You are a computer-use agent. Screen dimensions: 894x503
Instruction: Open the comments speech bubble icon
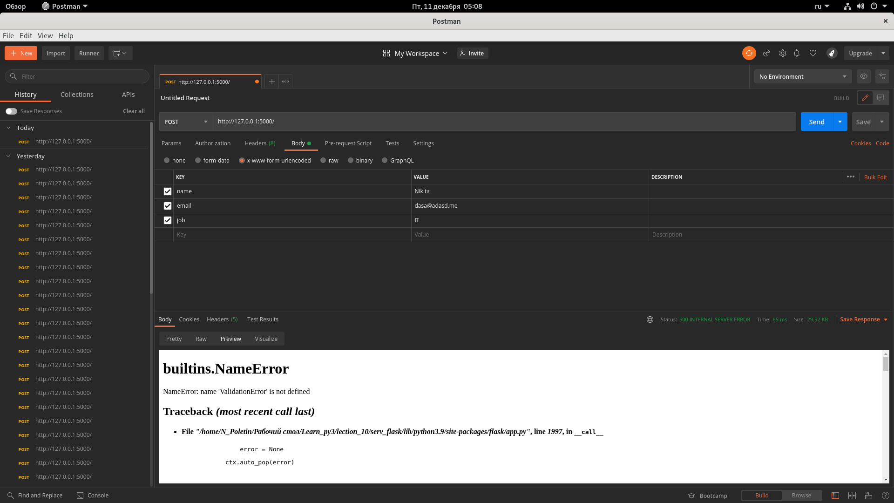tap(880, 98)
